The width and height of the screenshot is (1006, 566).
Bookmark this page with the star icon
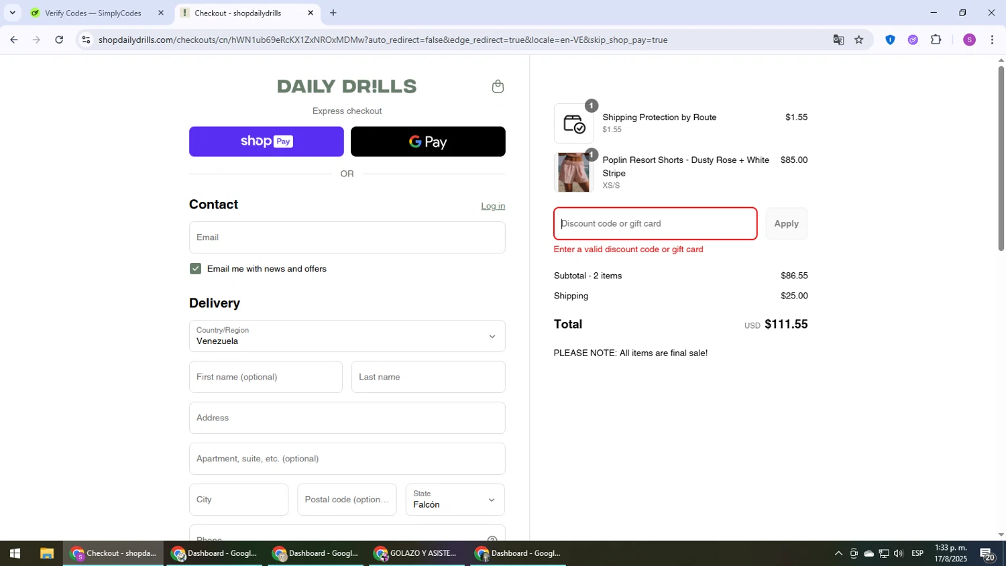(x=859, y=40)
